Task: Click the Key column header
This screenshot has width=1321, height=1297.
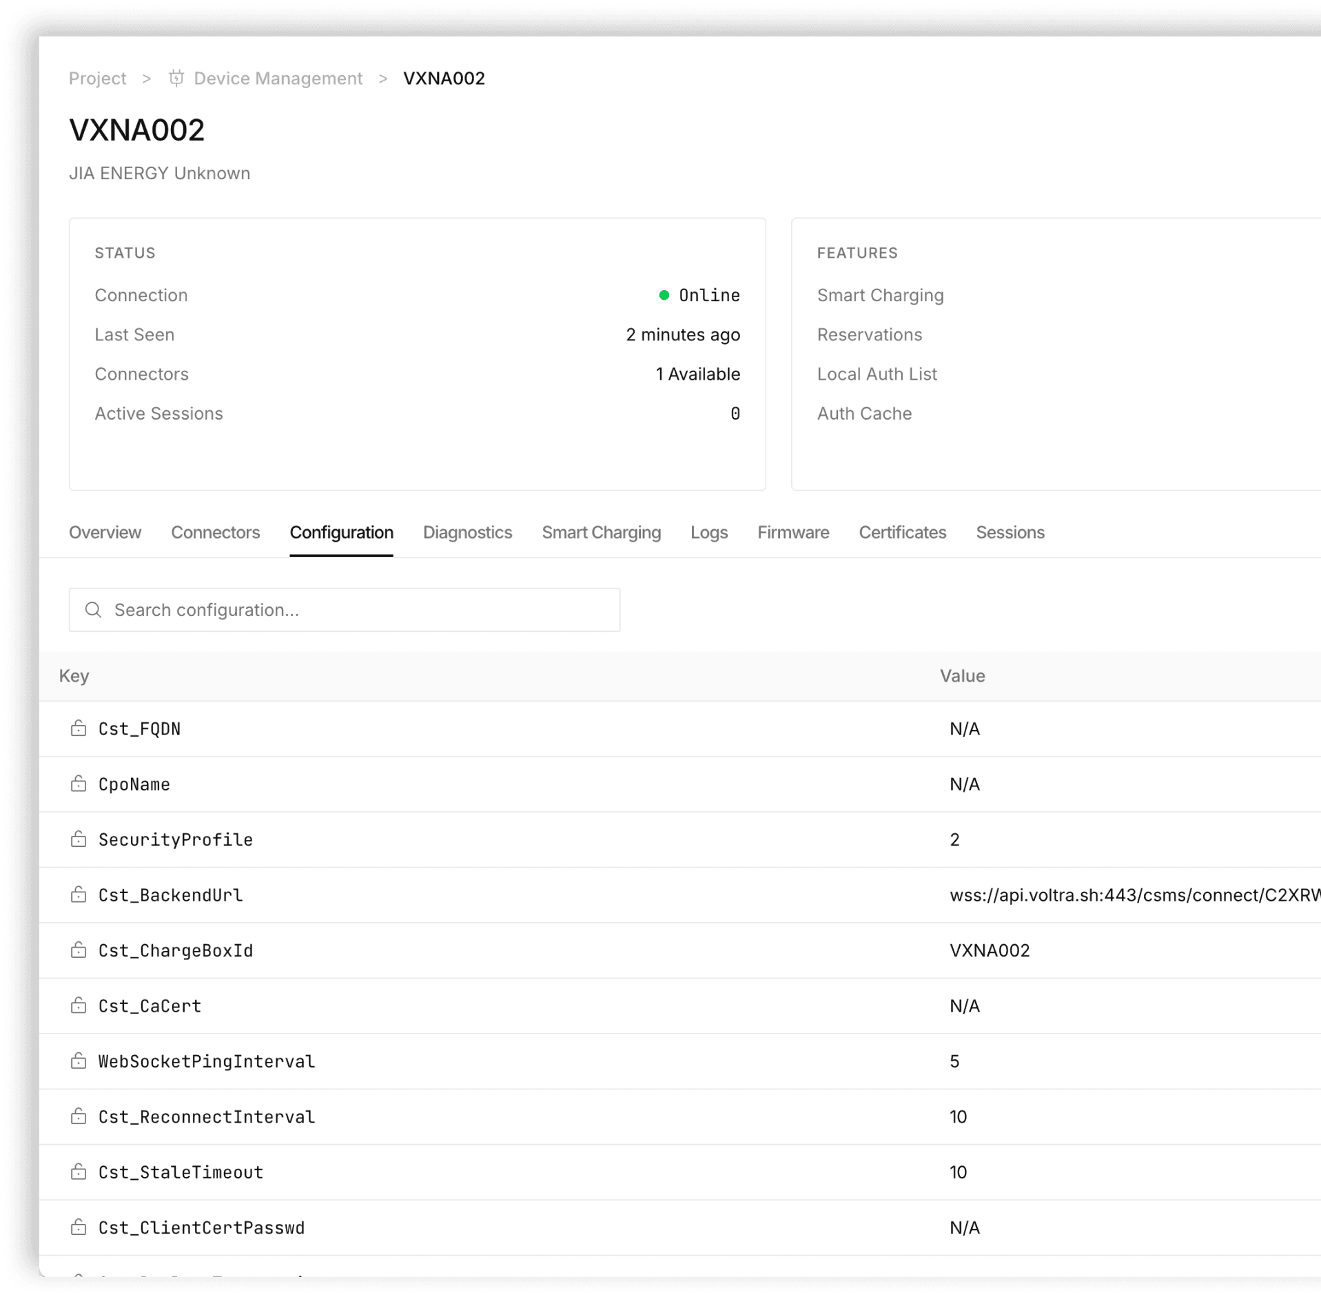Action: click(x=74, y=676)
